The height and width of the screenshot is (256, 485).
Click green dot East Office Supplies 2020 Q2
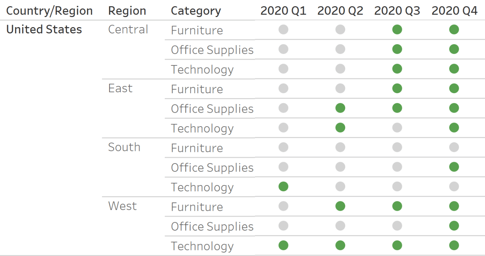340,108
